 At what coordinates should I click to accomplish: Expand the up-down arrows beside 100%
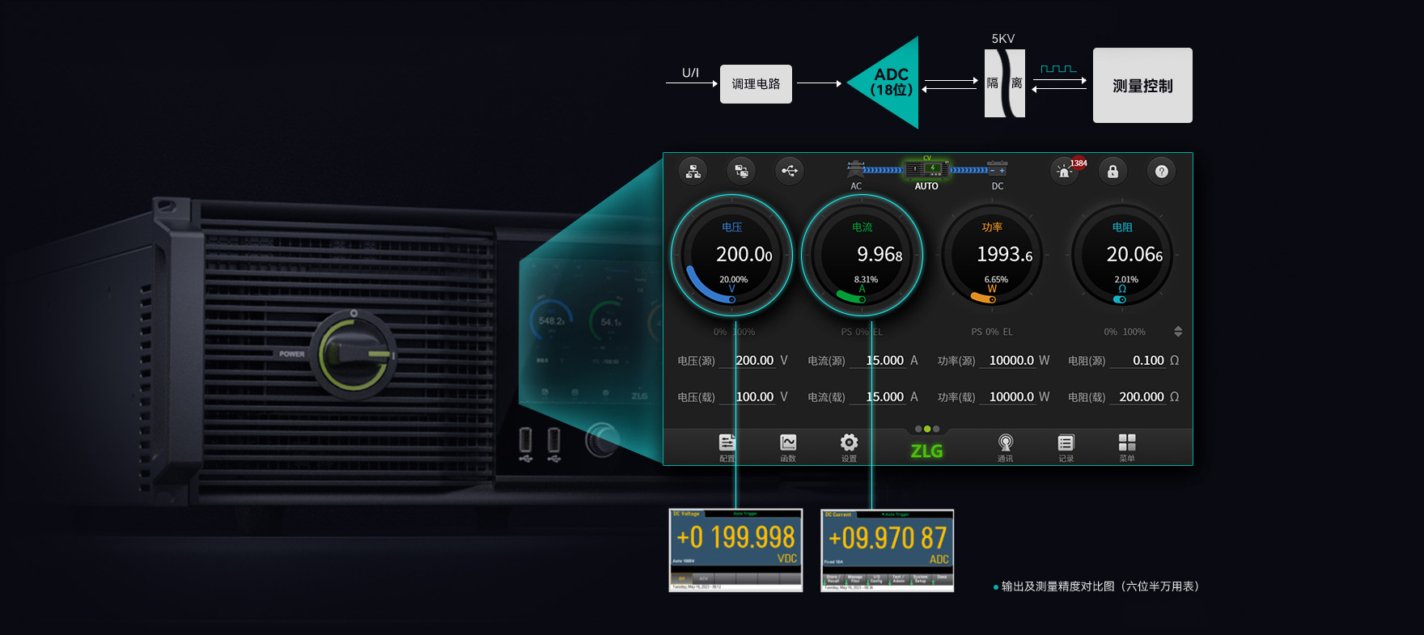pos(1178,332)
